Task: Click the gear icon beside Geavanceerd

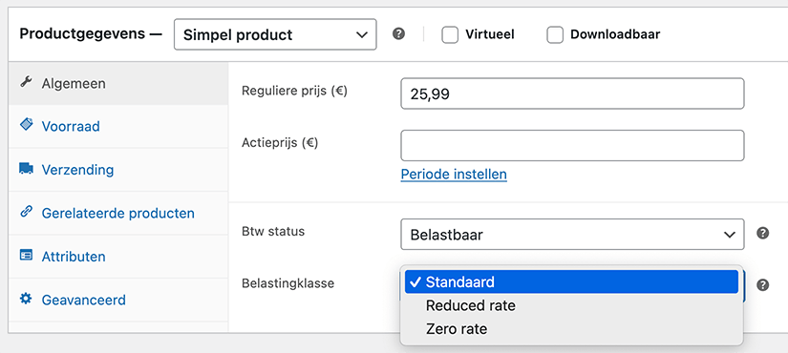Action: click(x=25, y=300)
